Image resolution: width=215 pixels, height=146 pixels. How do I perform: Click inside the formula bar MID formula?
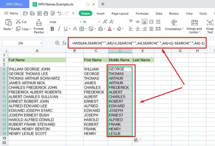(138, 43)
